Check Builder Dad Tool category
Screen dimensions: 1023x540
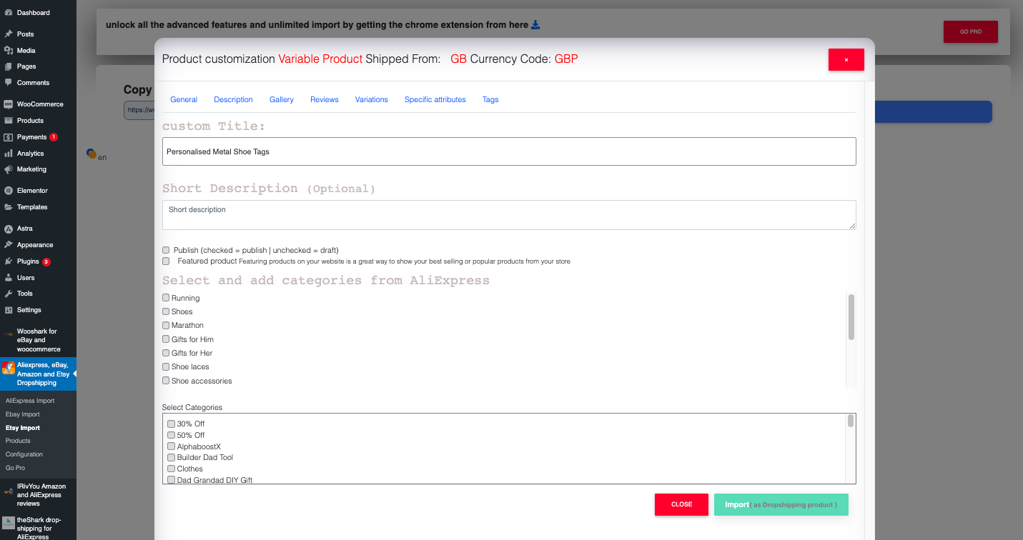click(x=171, y=457)
